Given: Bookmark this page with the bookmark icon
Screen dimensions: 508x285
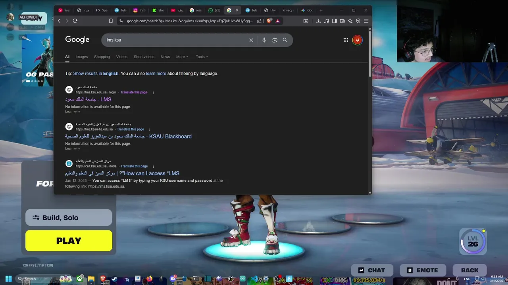Looking at the screenshot, I should (111, 21).
